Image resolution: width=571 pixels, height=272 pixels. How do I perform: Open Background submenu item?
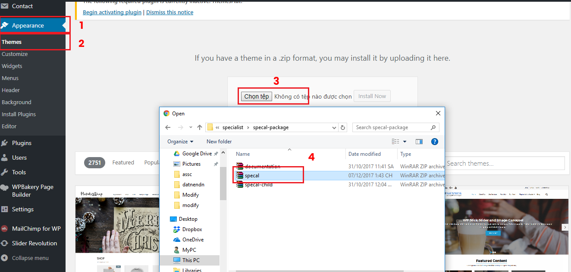coord(16,102)
